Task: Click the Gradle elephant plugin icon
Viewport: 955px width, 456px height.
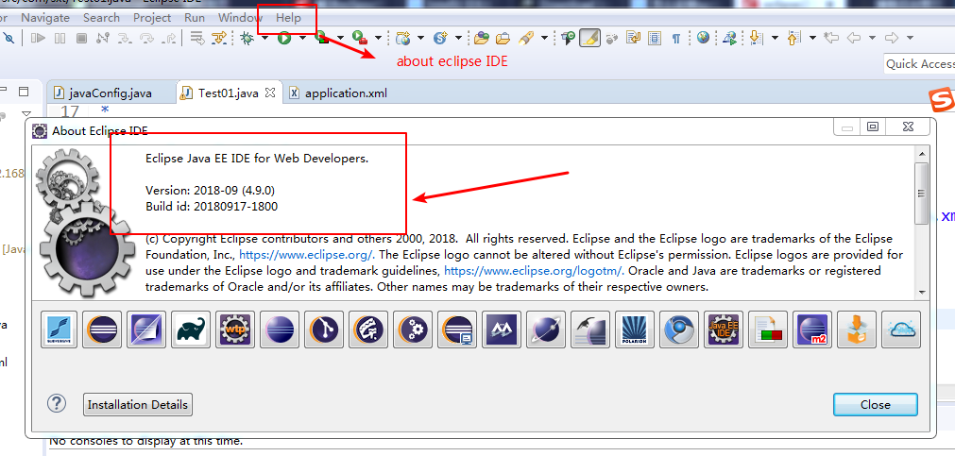Action: tap(191, 329)
